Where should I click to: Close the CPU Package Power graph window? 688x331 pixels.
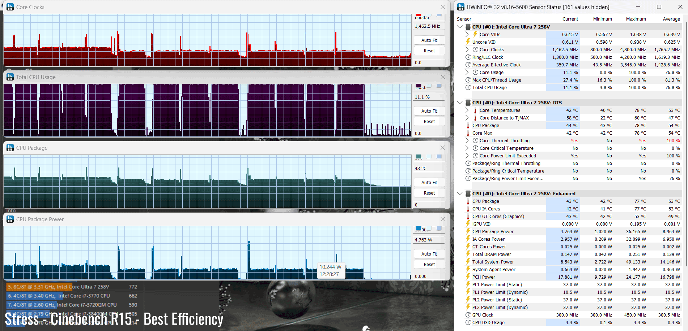coord(443,219)
